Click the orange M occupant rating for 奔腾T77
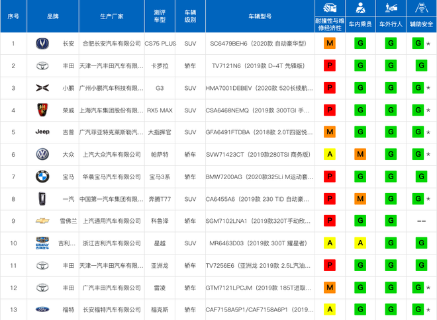This screenshot has width=437, height=320. (360, 199)
